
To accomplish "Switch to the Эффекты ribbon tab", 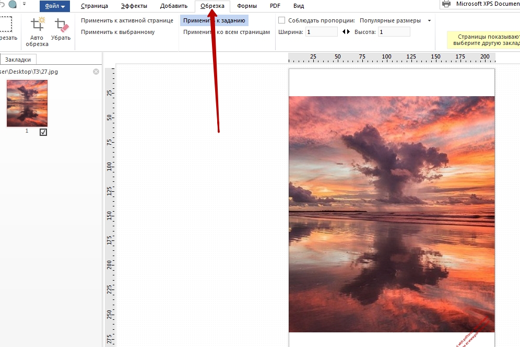I will coord(134,6).
